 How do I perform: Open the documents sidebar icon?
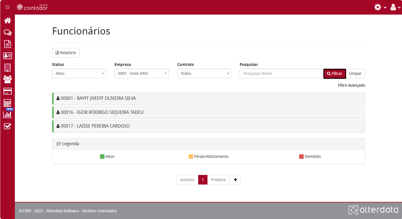[x=8, y=44]
